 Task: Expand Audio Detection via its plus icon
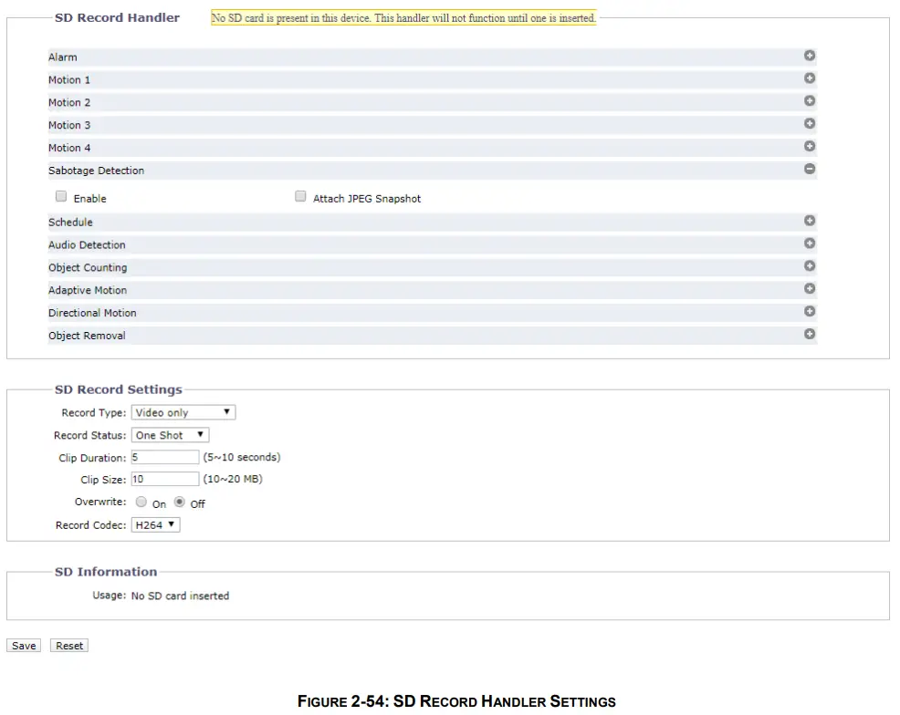(810, 244)
